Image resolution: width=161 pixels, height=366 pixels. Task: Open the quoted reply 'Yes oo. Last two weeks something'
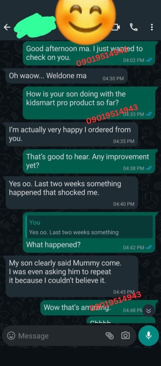(x=89, y=226)
